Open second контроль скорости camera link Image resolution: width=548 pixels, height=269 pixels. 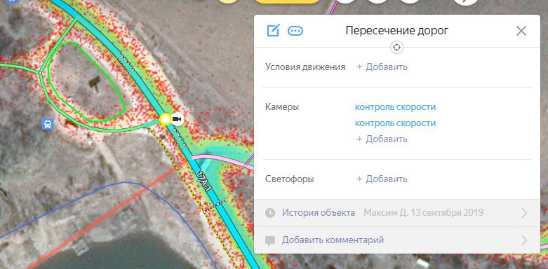point(395,123)
